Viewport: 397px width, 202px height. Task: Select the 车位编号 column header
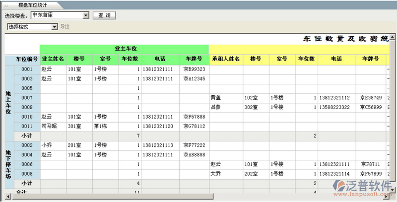tap(26, 59)
